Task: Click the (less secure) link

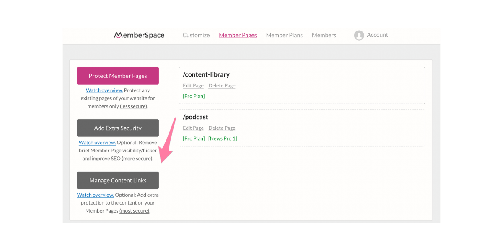Action: [x=133, y=106]
